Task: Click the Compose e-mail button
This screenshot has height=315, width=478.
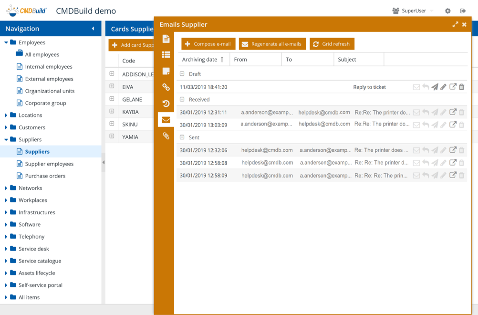Action: point(208,44)
